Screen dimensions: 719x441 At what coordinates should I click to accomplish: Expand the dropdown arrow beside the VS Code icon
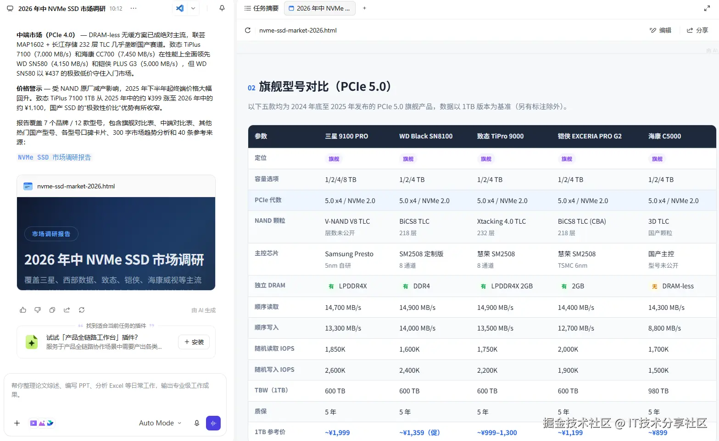[193, 8]
